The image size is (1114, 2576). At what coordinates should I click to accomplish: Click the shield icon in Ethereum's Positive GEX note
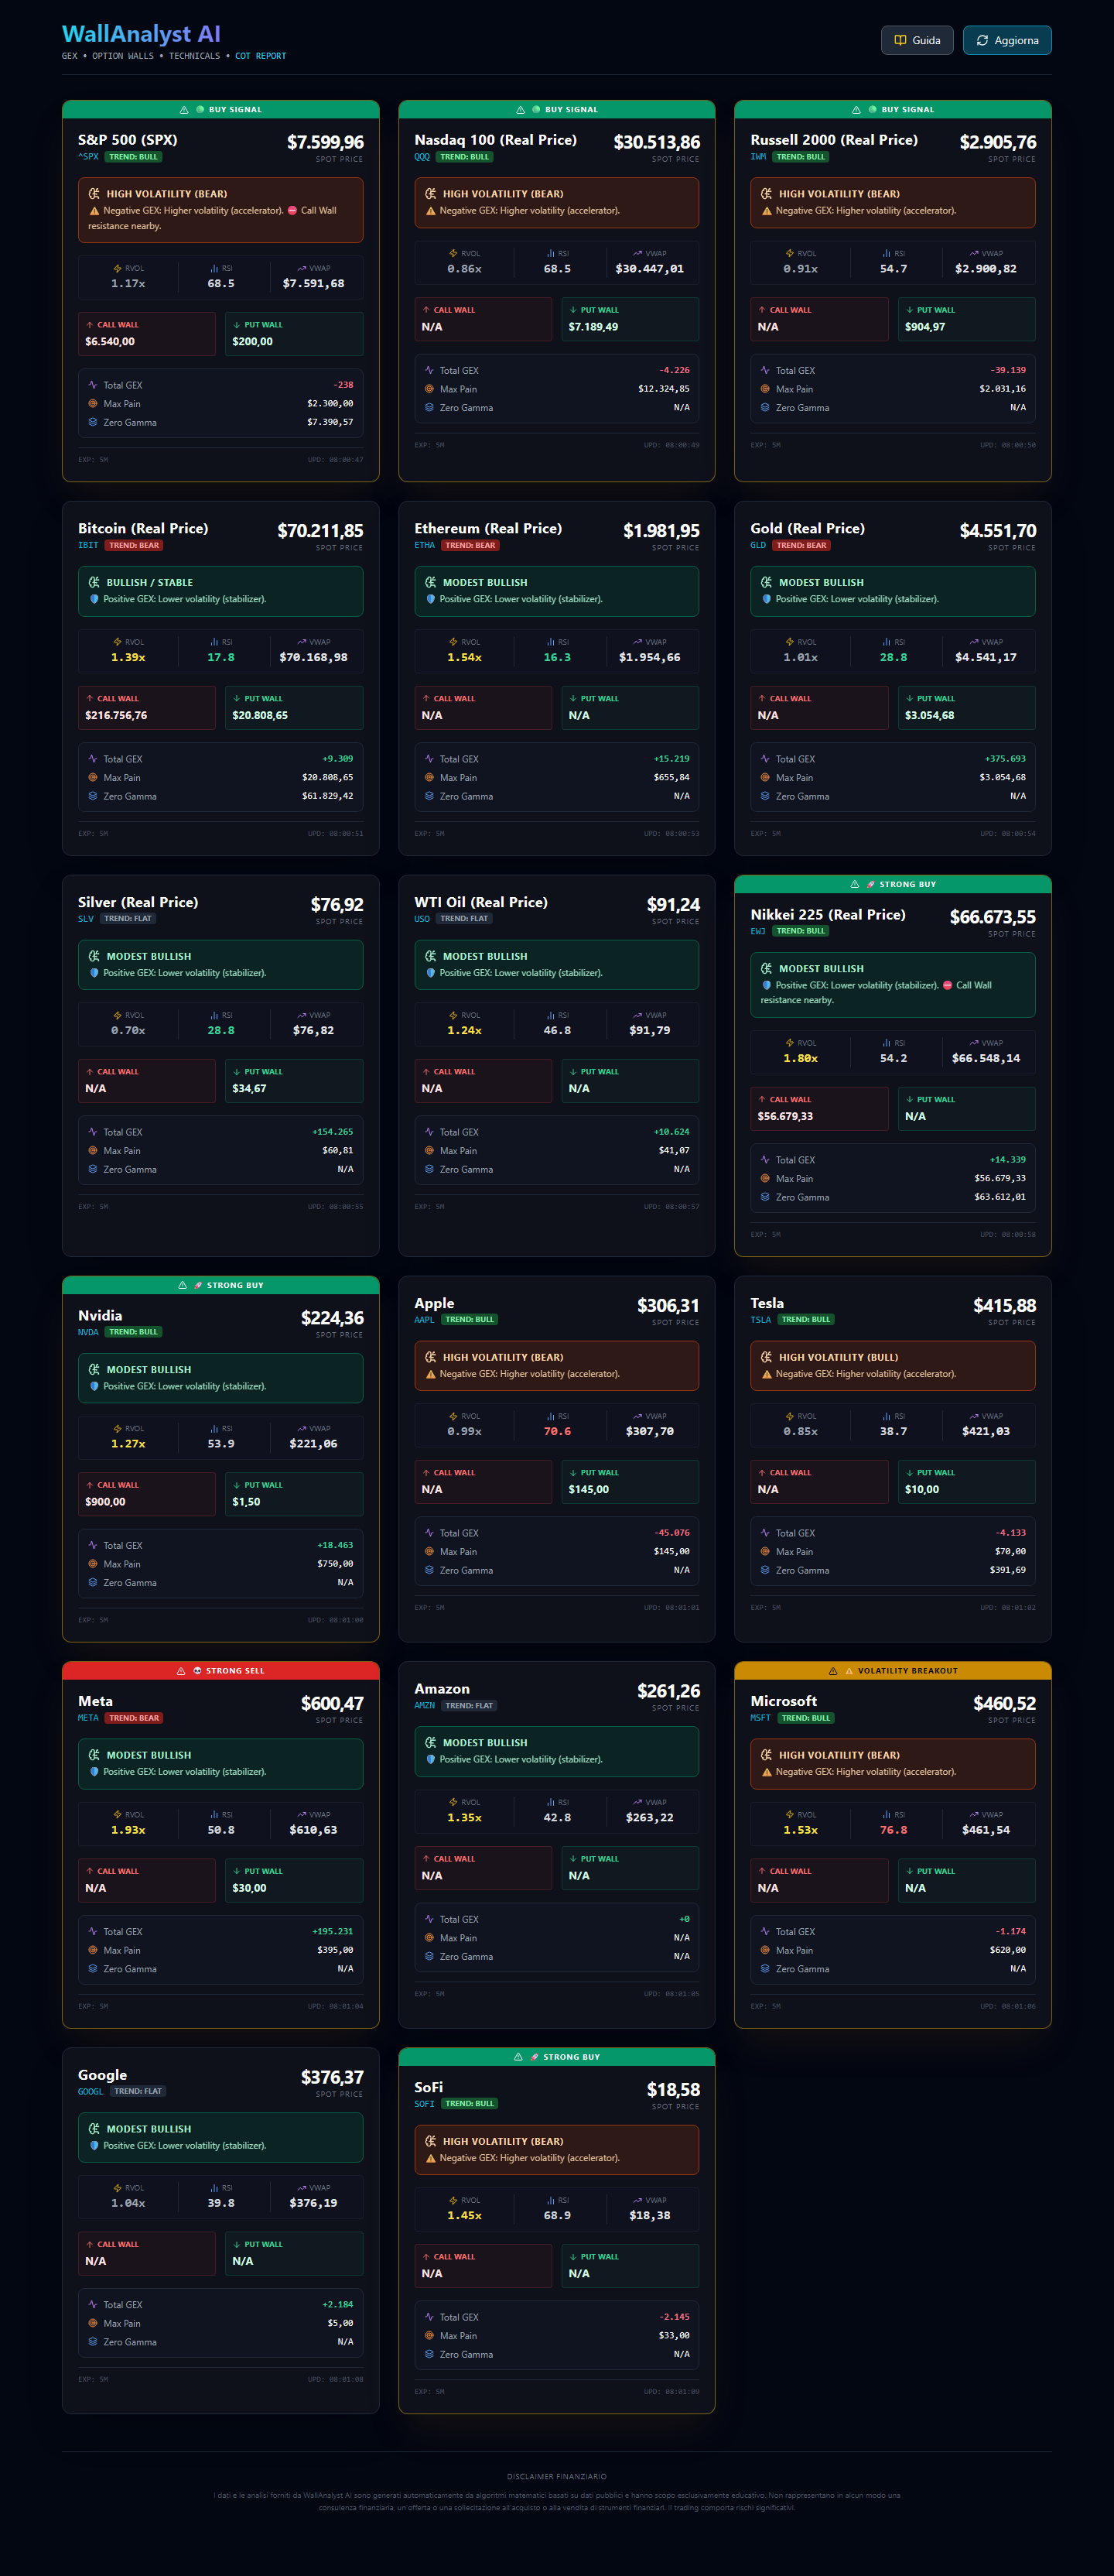click(x=431, y=599)
